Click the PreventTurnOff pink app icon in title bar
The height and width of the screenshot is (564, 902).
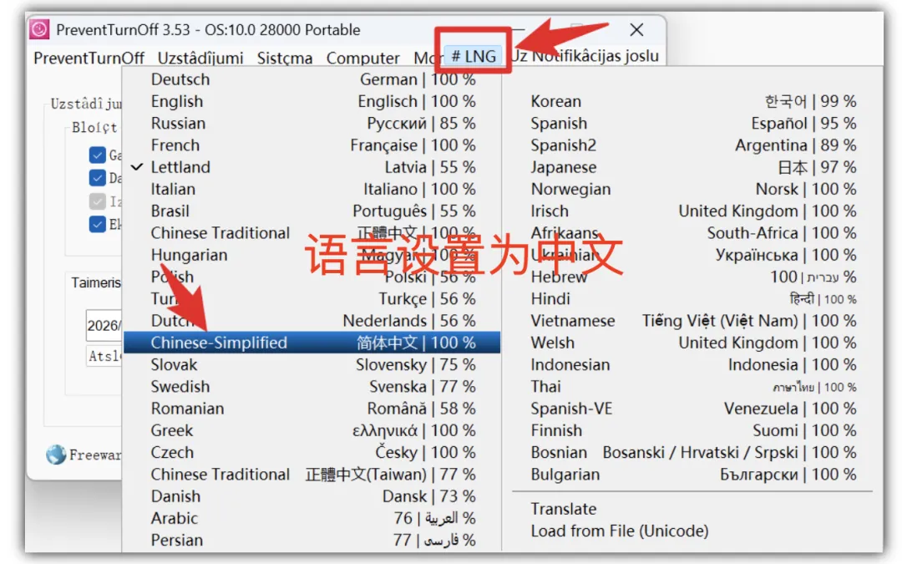click(39, 29)
